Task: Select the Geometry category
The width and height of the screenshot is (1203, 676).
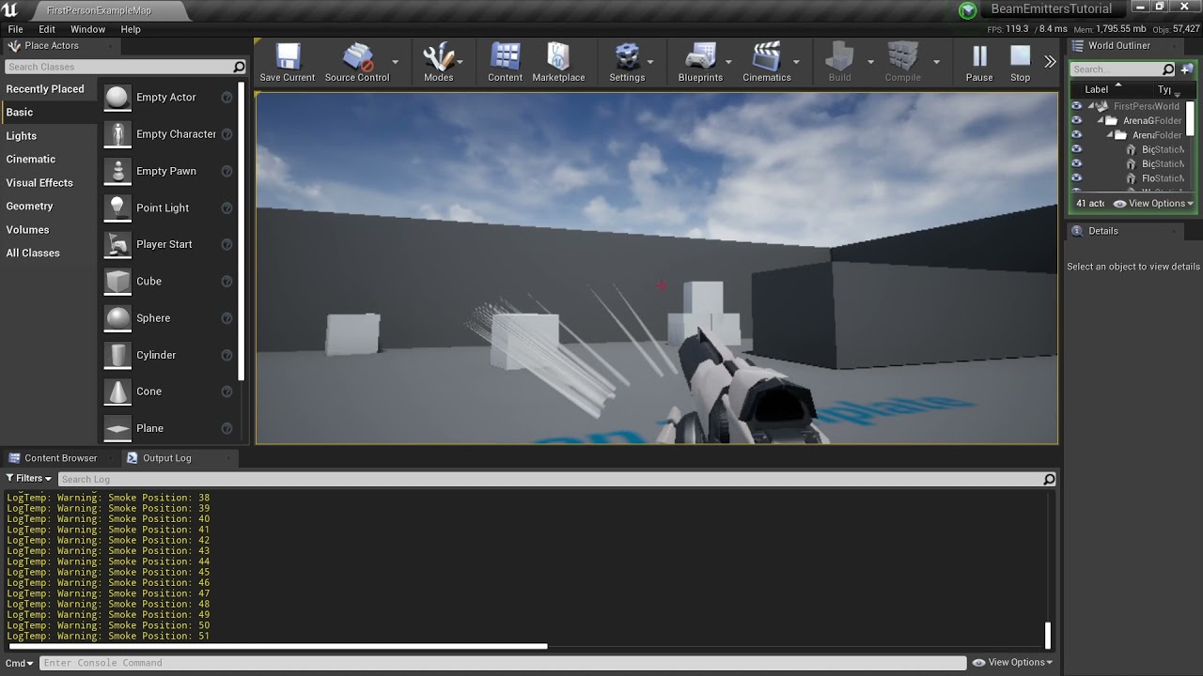Action: [x=30, y=207]
